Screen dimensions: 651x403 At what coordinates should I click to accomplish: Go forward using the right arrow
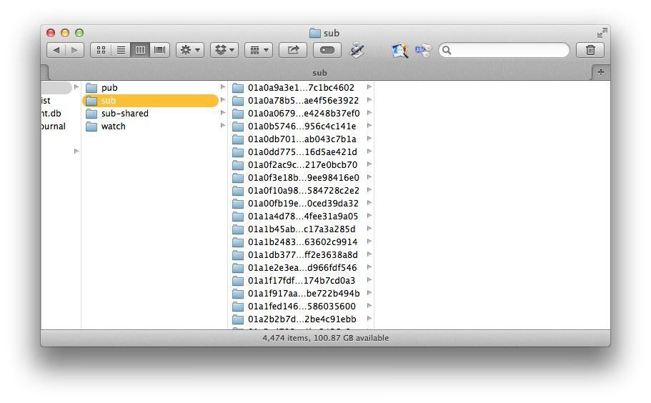click(75, 50)
